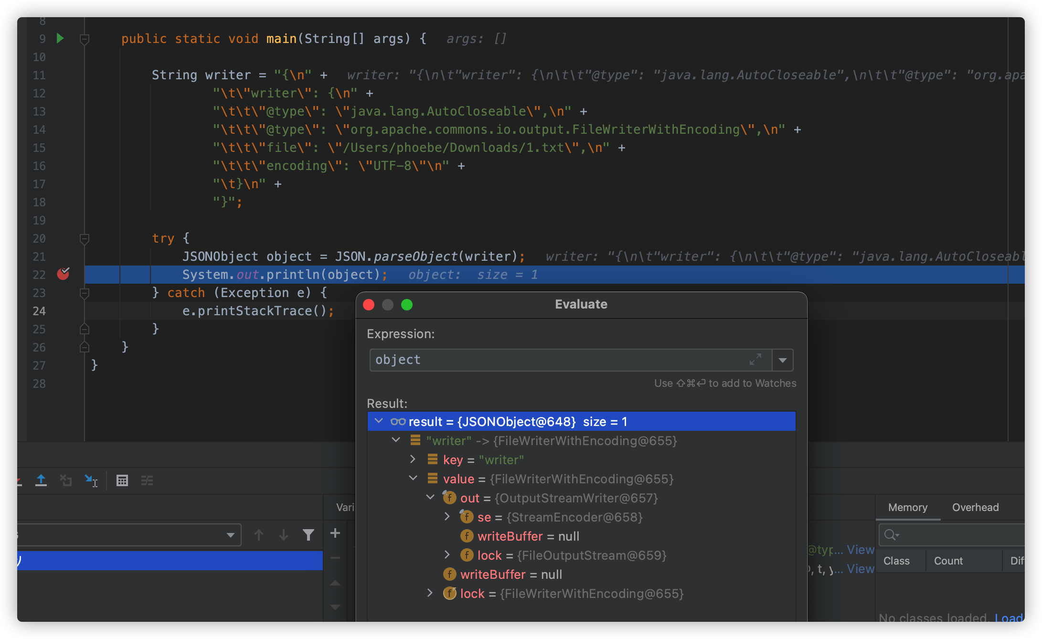The image size is (1042, 639).
Task: Click the next frame down arrow
Action: [x=284, y=535]
